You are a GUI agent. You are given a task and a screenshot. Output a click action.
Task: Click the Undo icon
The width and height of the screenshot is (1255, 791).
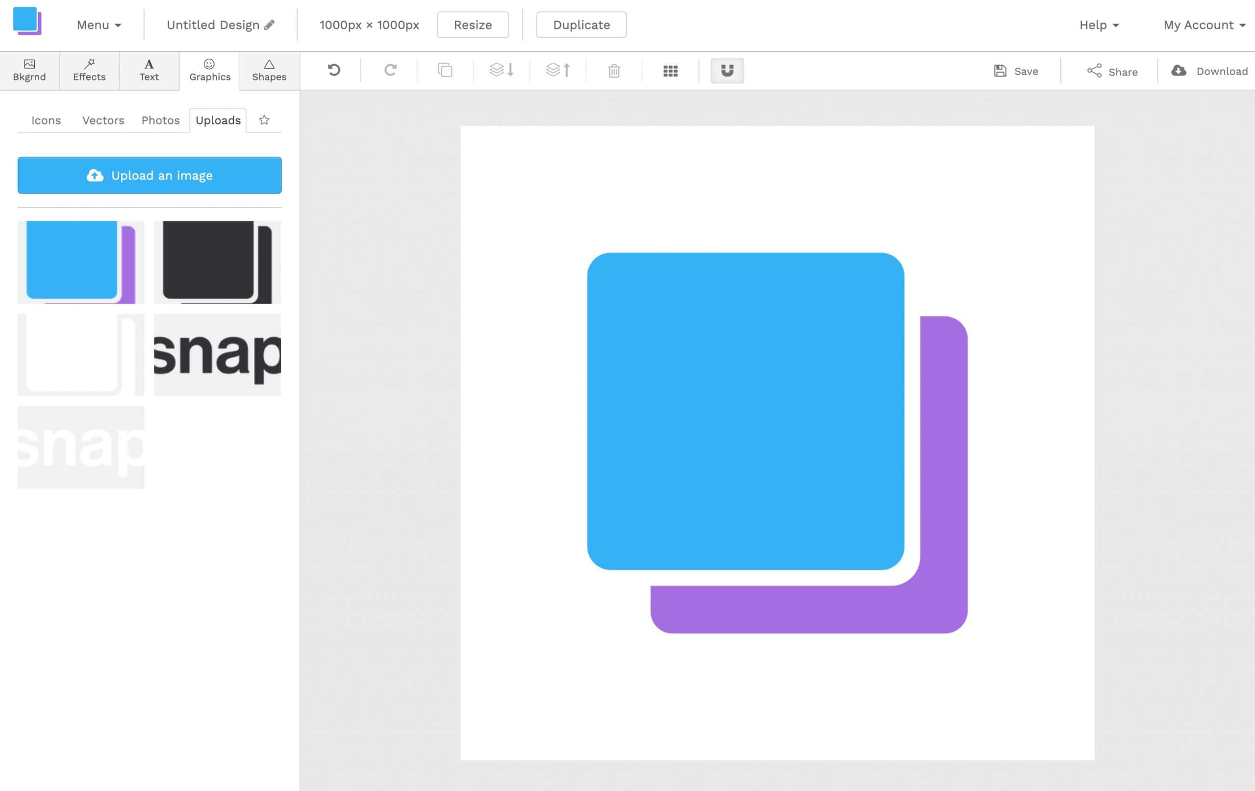click(x=334, y=70)
